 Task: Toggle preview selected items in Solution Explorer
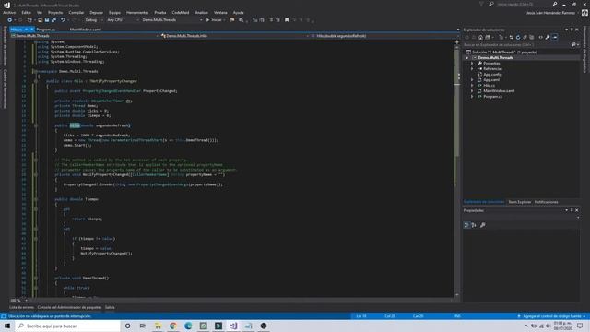555,37
